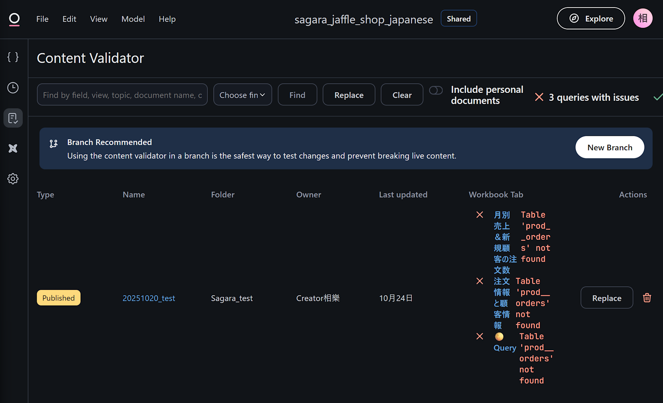Open the pink user avatar menu
The image size is (663, 403).
click(x=642, y=19)
